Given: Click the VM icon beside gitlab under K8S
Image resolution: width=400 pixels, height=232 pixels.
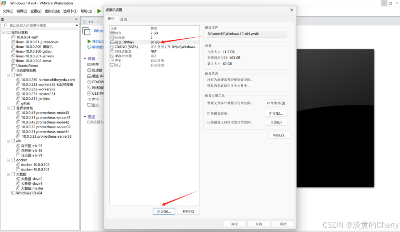Looking at the screenshot, I should click(x=18, y=103).
